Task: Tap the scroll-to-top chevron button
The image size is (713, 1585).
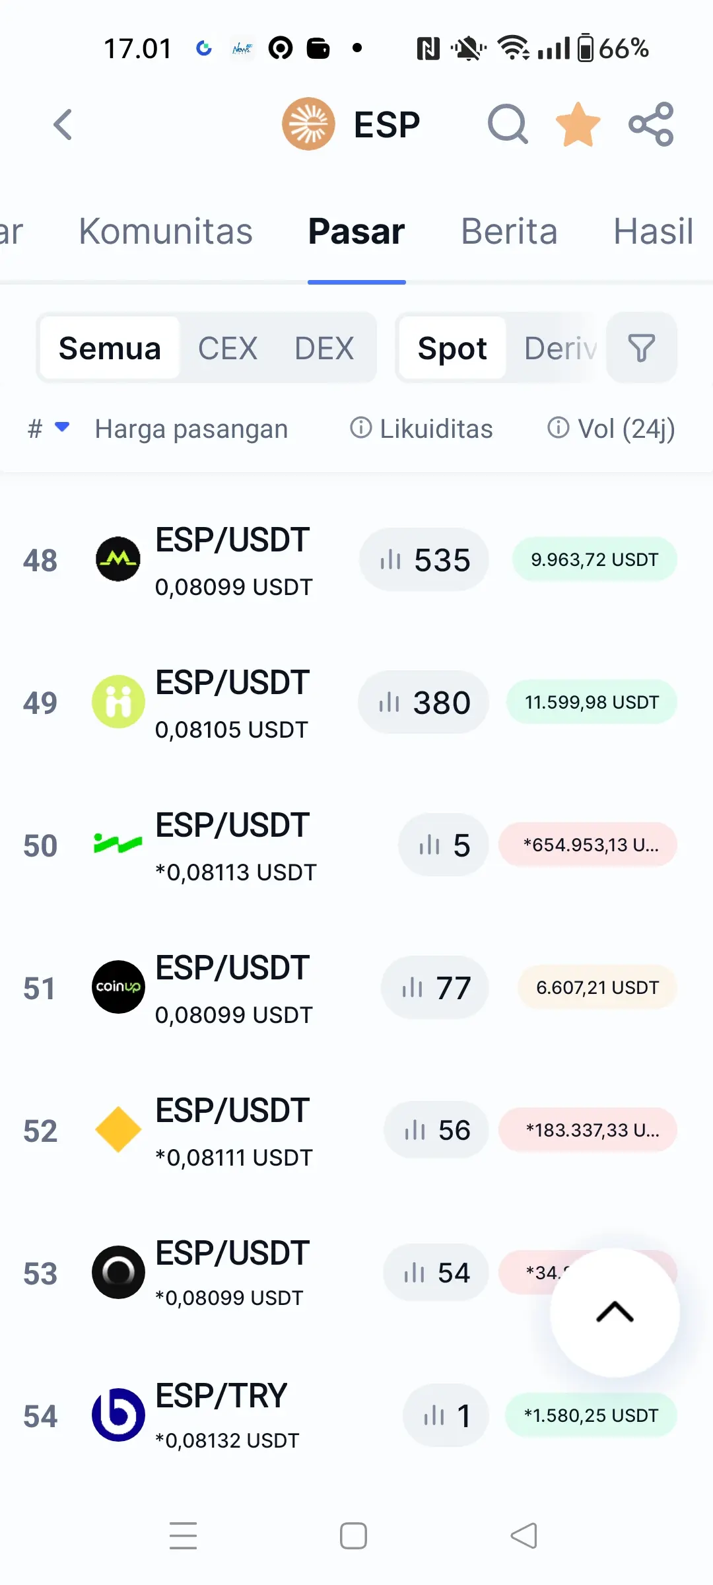Action: pyautogui.click(x=615, y=1312)
